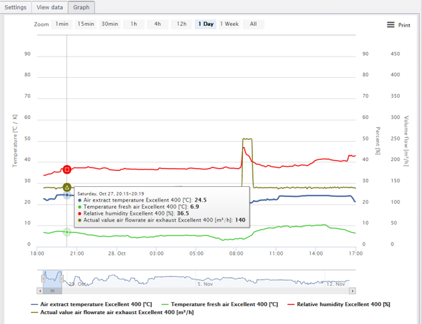Click the green fresh air marker point
The height and width of the screenshot is (324, 422).
click(67, 232)
